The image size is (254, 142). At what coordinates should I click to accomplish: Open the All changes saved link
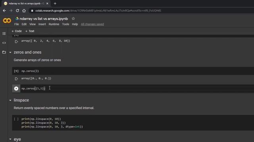pyautogui.click(x=92, y=24)
